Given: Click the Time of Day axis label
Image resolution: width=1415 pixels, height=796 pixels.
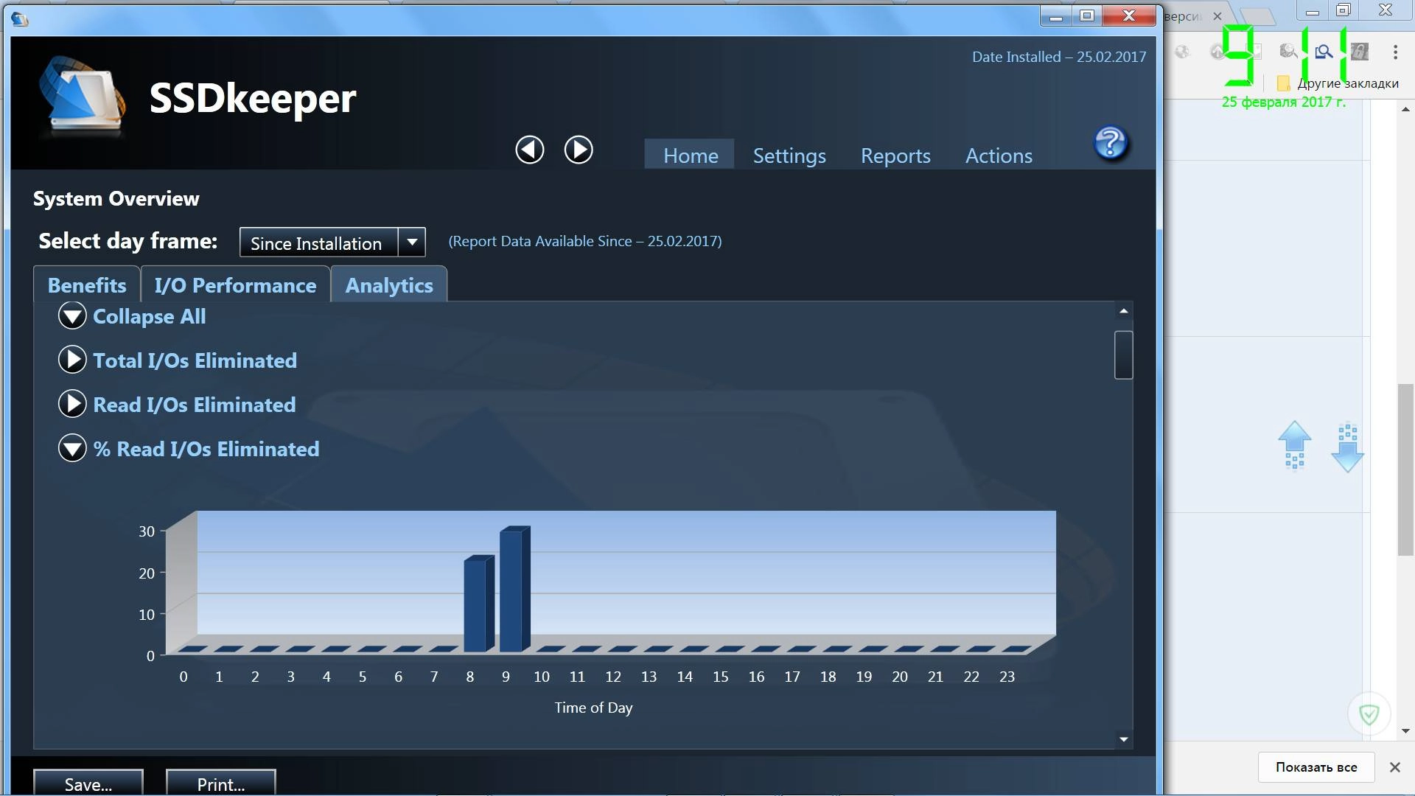Looking at the screenshot, I should (x=593, y=708).
